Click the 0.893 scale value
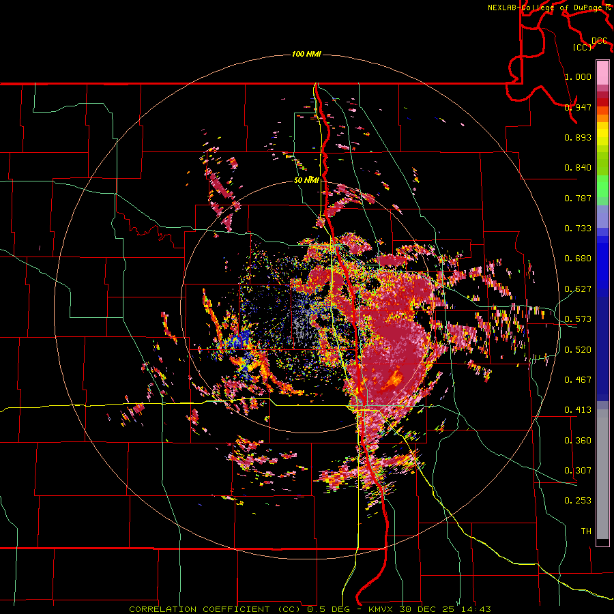This screenshot has height=614, width=614. [578, 137]
